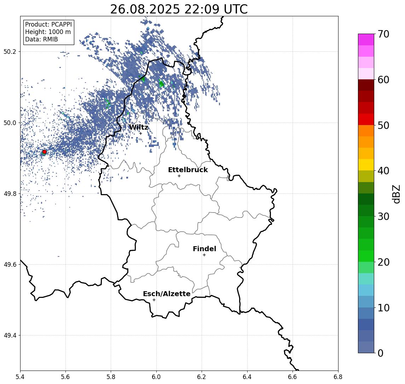Screen dimensions: 405x384
Task: Click the 30 tick on colorbar
Action: (383, 216)
